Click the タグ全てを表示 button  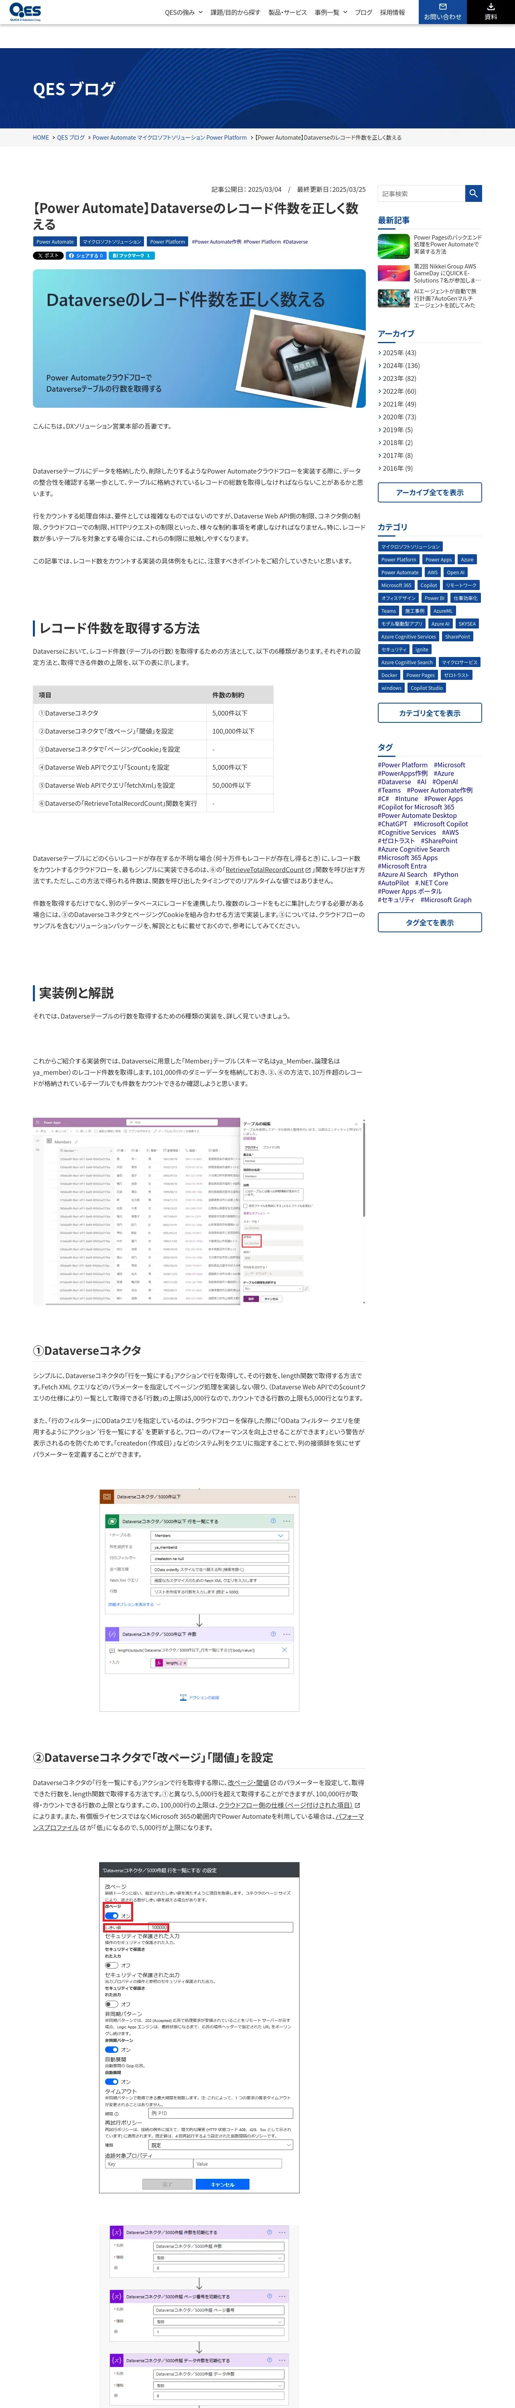pyautogui.click(x=430, y=923)
